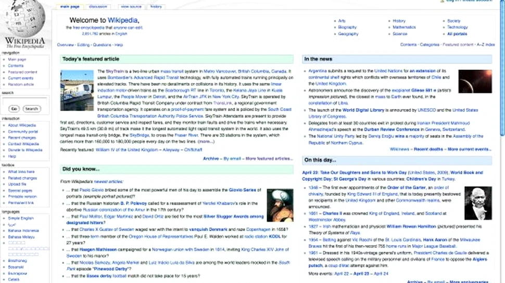Screen dimensions: 505x283
Task: Open the Arts portal link
Action: point(342,21)
